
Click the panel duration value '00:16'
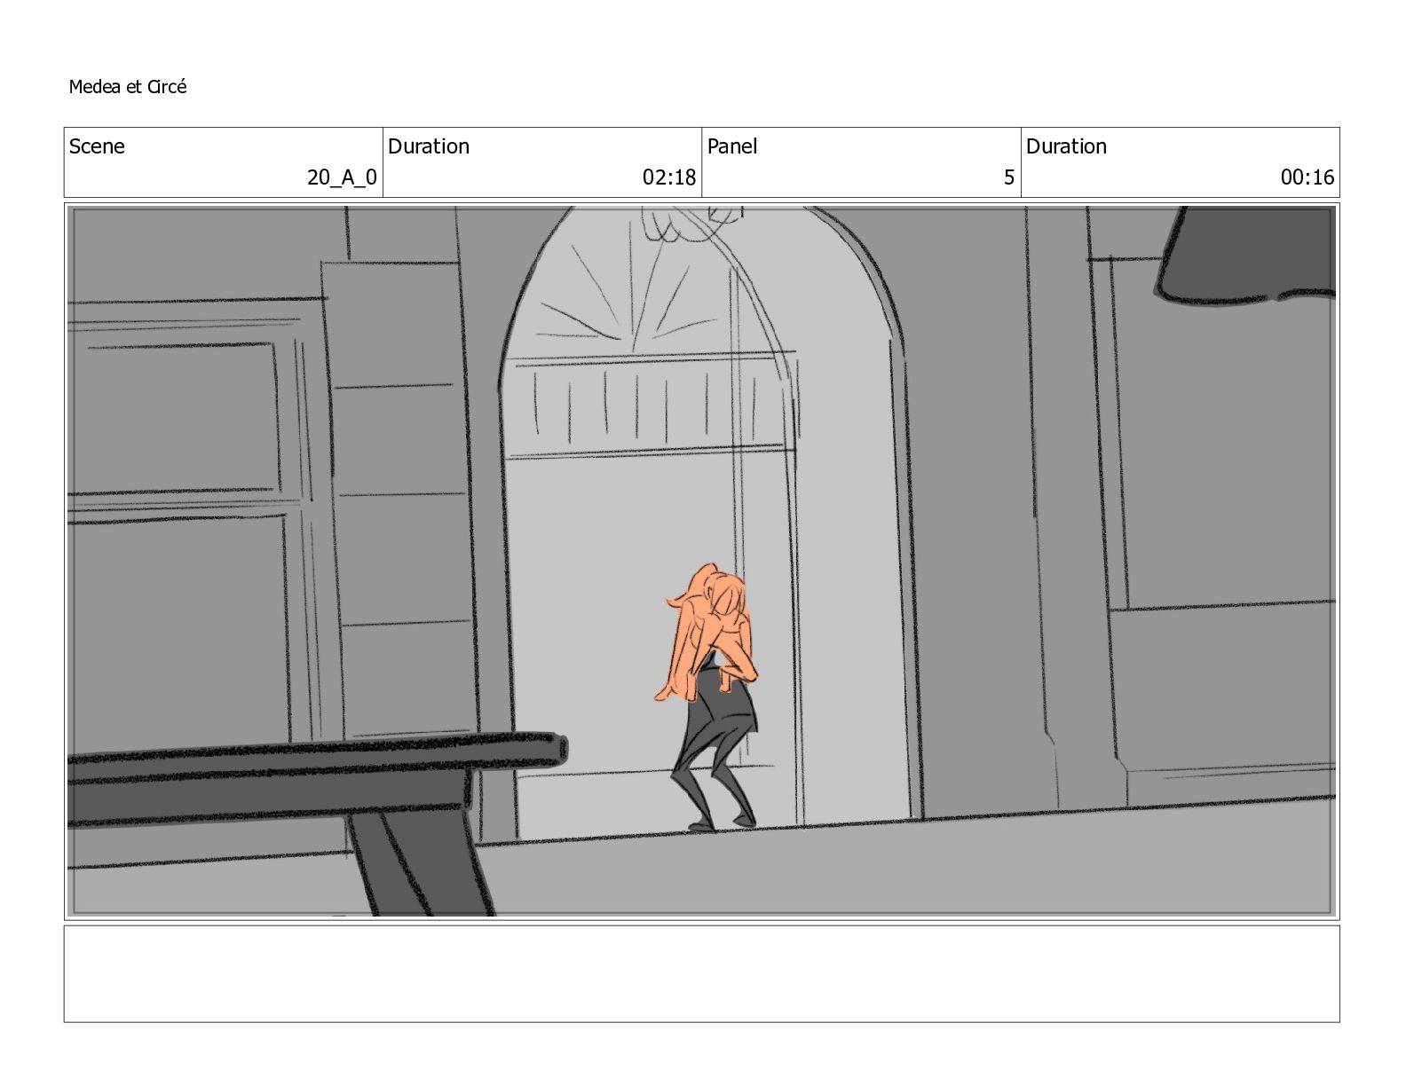click(x=1307, y=177)
